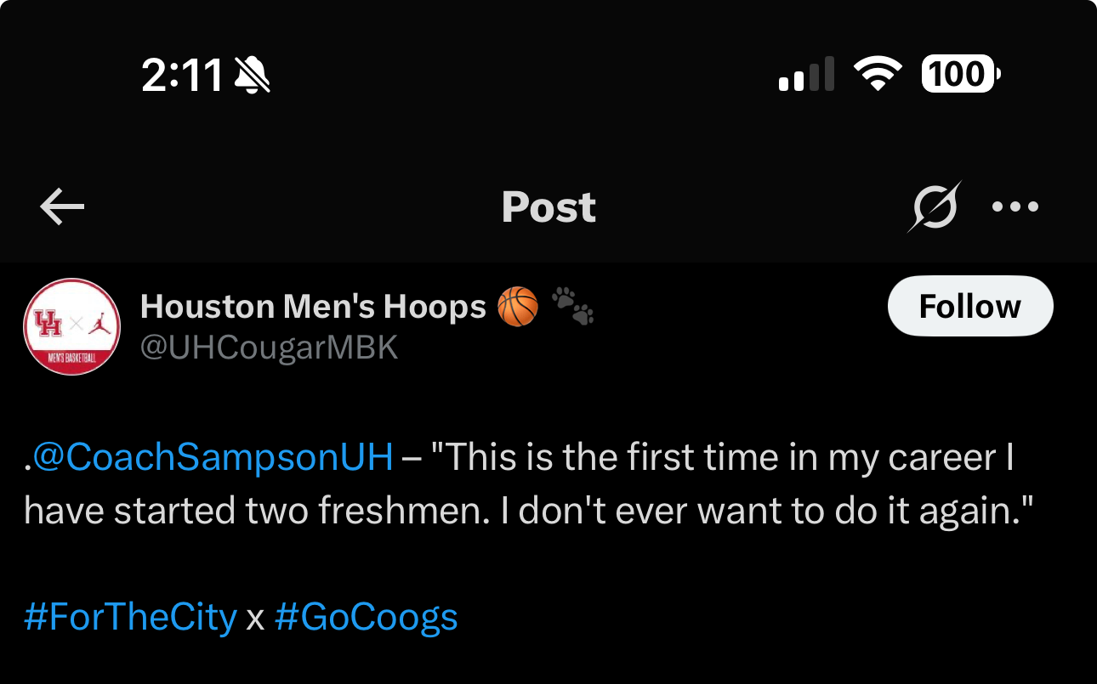1097x684 pixels.
Task: Tap the battery indicator showing 100
Action: click(960, 75)
